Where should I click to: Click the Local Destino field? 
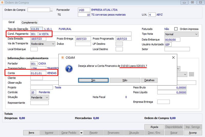click(x=119, y=49)
